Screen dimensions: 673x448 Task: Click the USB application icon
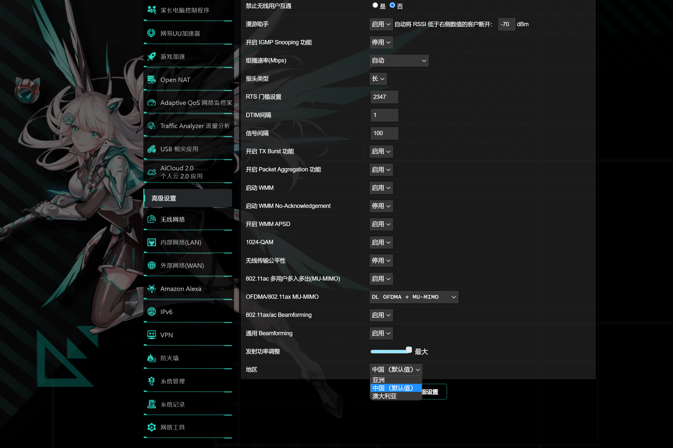[x=152, y=149]
